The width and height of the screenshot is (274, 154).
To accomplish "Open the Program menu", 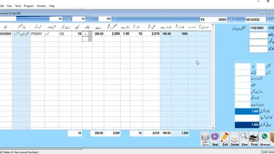I will click(29, 6).
